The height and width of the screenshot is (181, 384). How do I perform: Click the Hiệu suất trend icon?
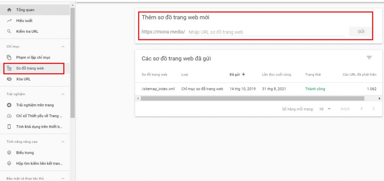9,21
